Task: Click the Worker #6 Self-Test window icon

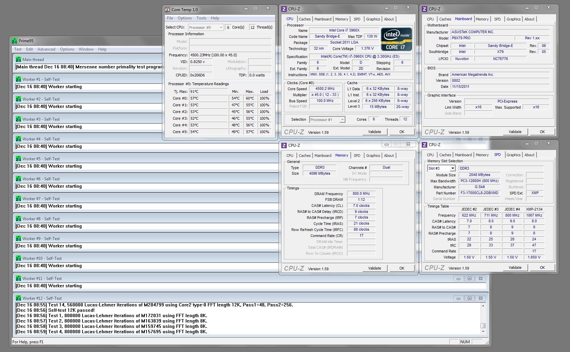Action: 18,179
